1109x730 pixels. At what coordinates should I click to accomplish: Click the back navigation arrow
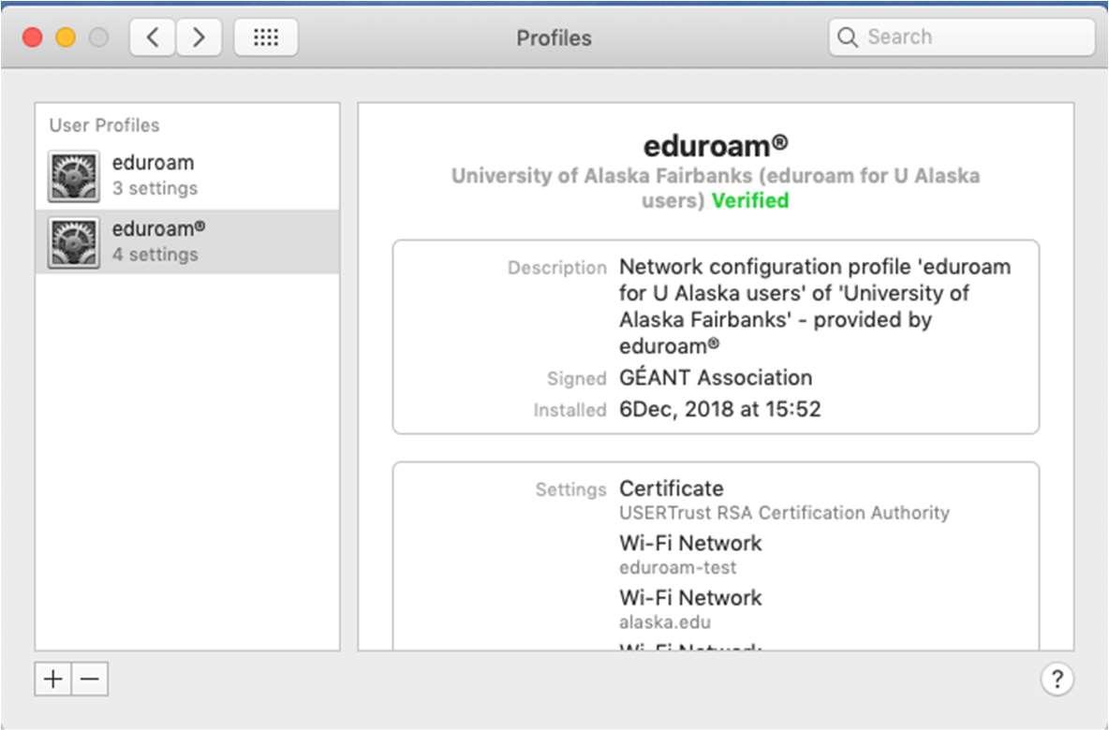(x=153, y=37)
